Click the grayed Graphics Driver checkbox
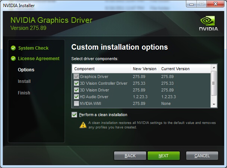Image resolution: width=227 pixels, height=168 pixels. [x=76, y=77]
